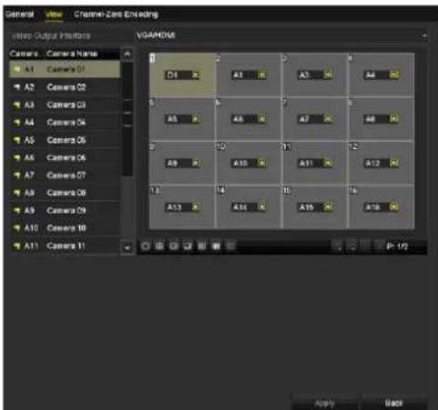Click the X icon next to A5 in window 5

195,119
